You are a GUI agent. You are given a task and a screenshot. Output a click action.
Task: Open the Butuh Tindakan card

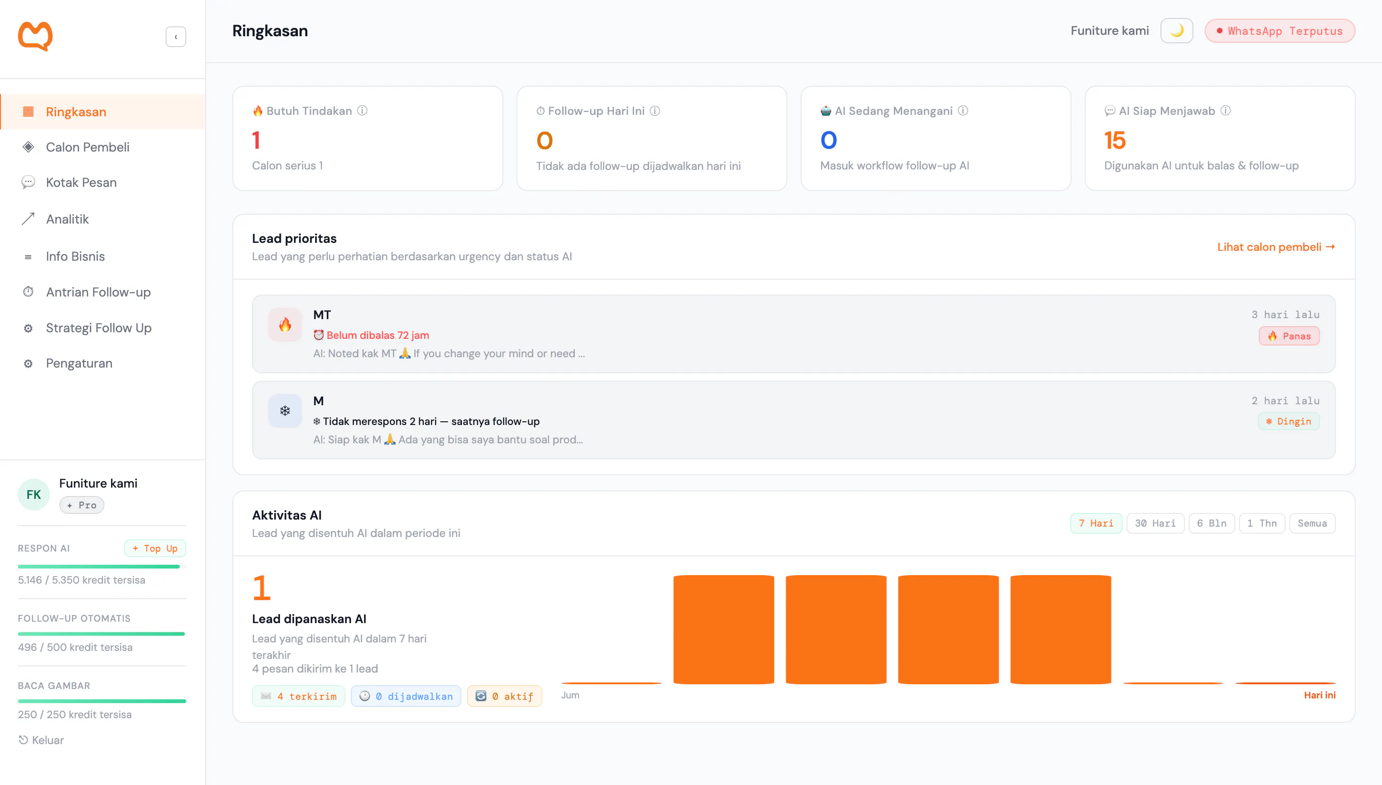[x=367, y=138]
